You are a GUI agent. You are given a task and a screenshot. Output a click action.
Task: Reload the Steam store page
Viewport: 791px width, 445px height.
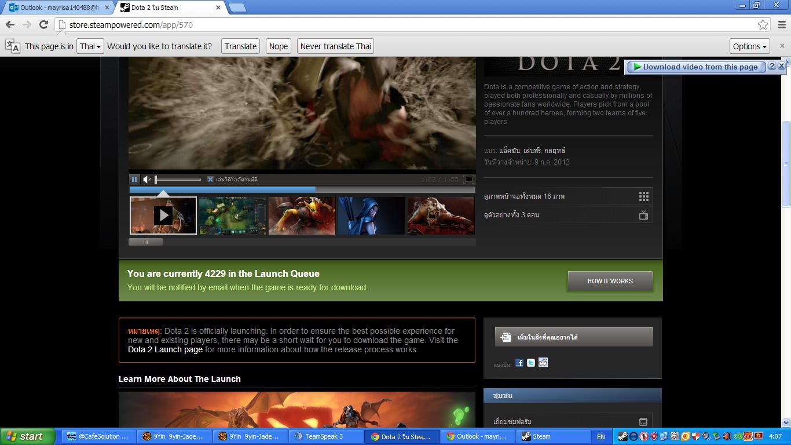(x=43, y=24)
